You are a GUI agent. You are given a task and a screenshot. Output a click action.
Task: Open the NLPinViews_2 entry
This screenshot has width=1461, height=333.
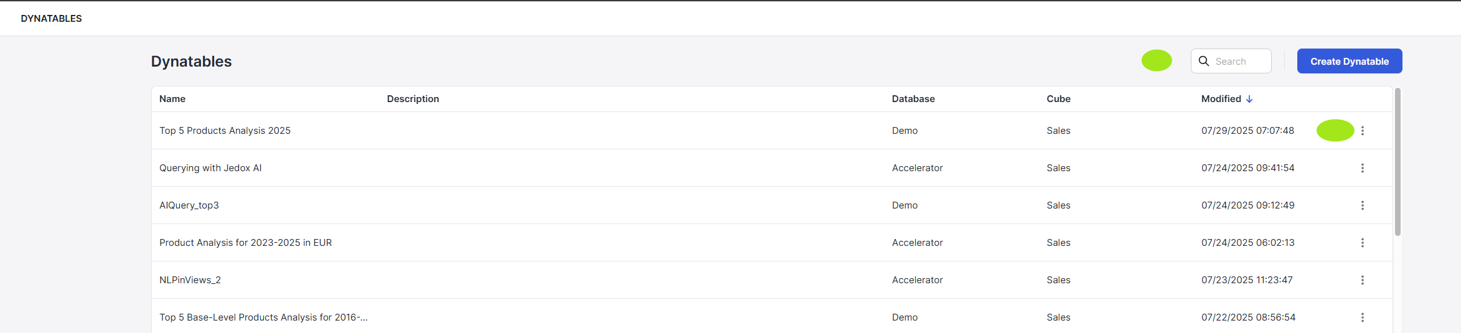pos(190,280)
